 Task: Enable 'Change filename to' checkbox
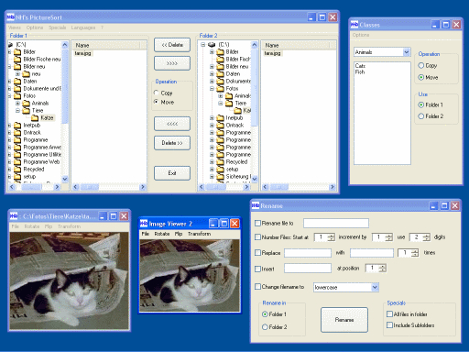(257, 286)
